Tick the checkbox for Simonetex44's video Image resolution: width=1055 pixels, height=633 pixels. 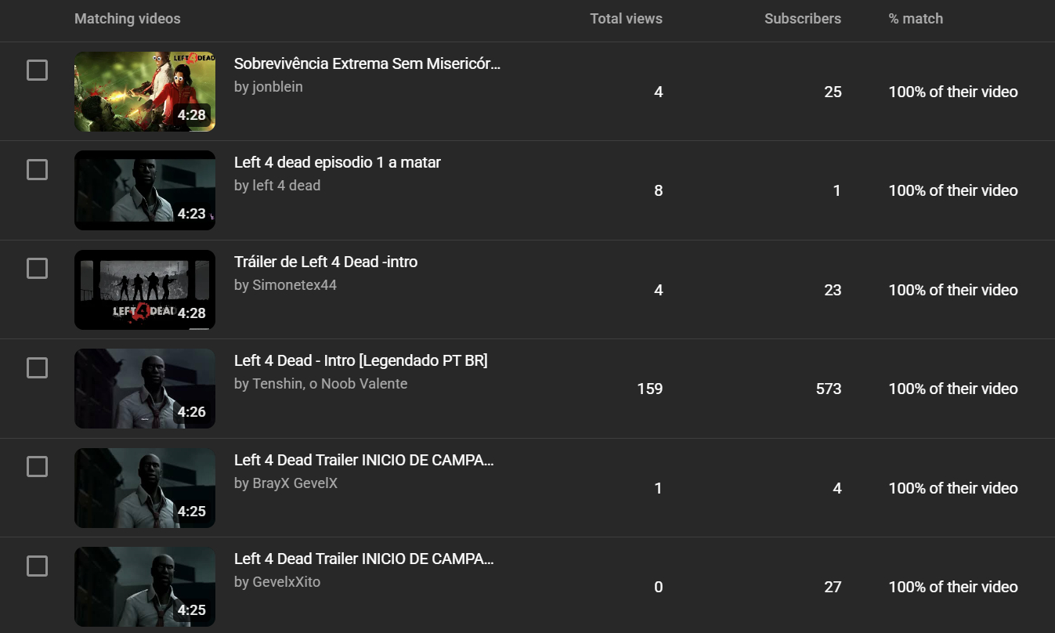[x=37, y=269]
